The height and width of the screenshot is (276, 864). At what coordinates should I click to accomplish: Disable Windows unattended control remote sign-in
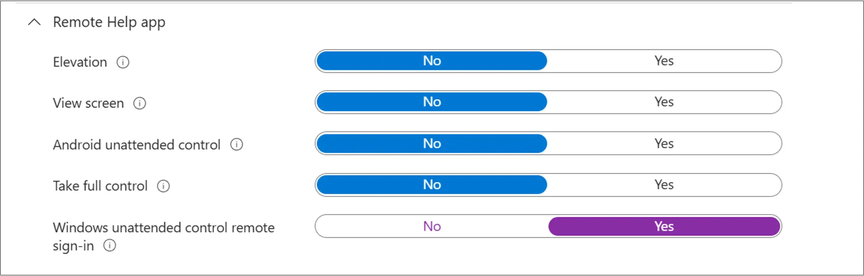[432, 226]
